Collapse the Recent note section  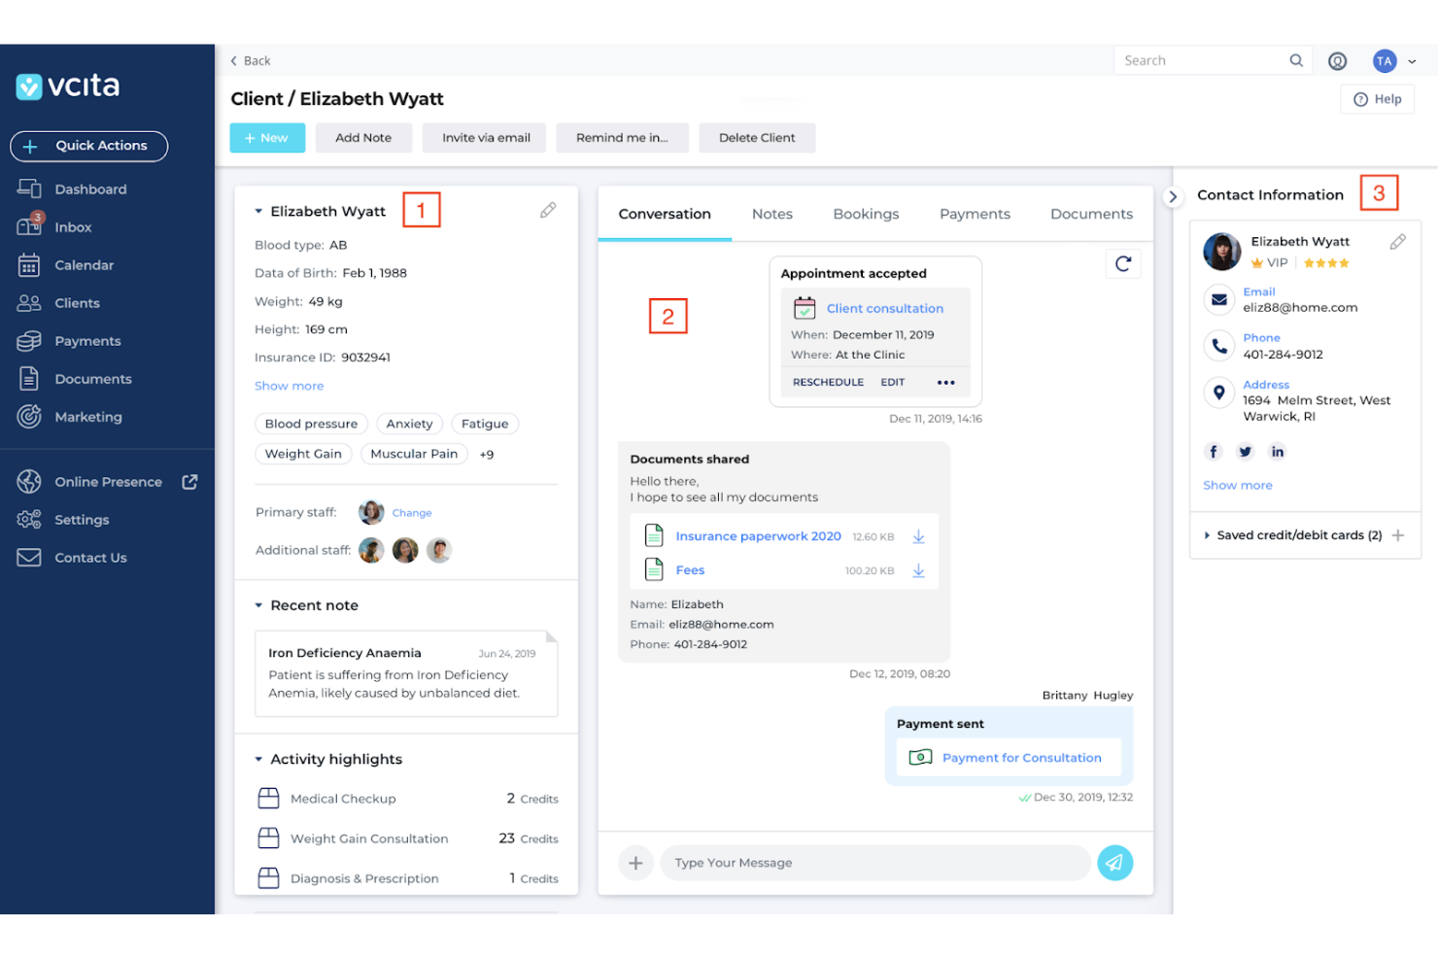(258, 604)
